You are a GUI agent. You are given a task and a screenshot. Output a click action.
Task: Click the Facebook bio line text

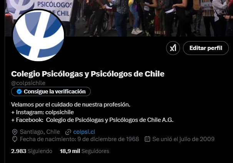point(92,120)
